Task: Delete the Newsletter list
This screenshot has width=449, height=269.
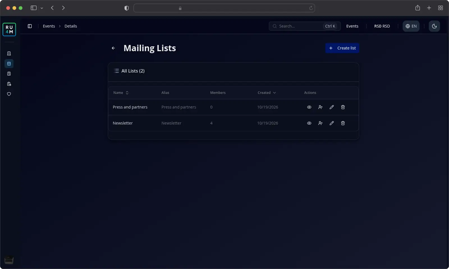Action: point(343,123)
